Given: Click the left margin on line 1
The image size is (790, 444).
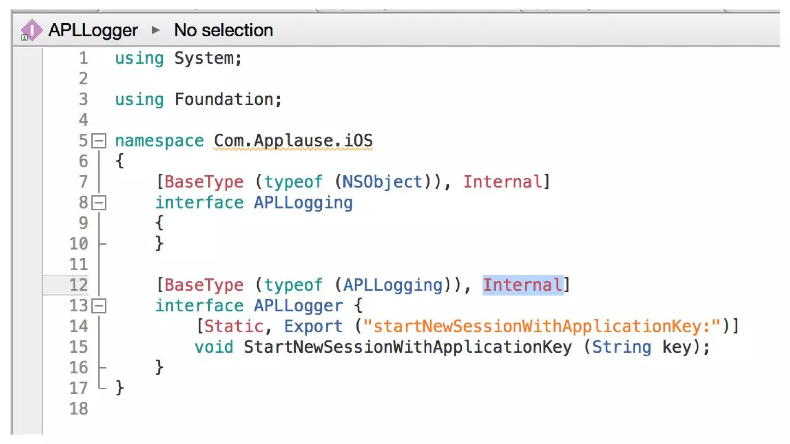Looking at the screenshot, I should coord(27,58).
